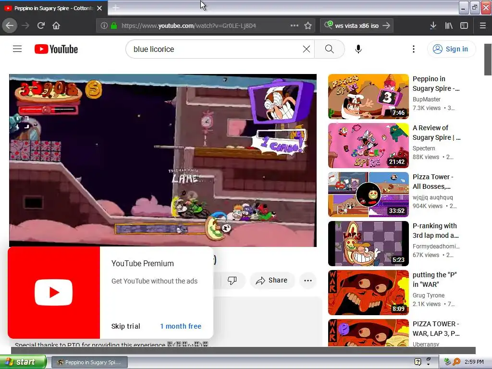The height and width of the screenshot is (369, 492).
Task: Open the Grug Tyrone channel name
Action: 428,295
